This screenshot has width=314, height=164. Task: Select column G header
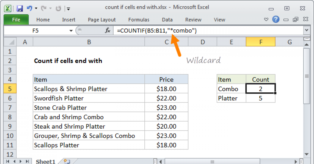click(289, 42)
